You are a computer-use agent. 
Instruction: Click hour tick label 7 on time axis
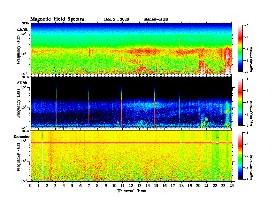[x=89, y=186]
